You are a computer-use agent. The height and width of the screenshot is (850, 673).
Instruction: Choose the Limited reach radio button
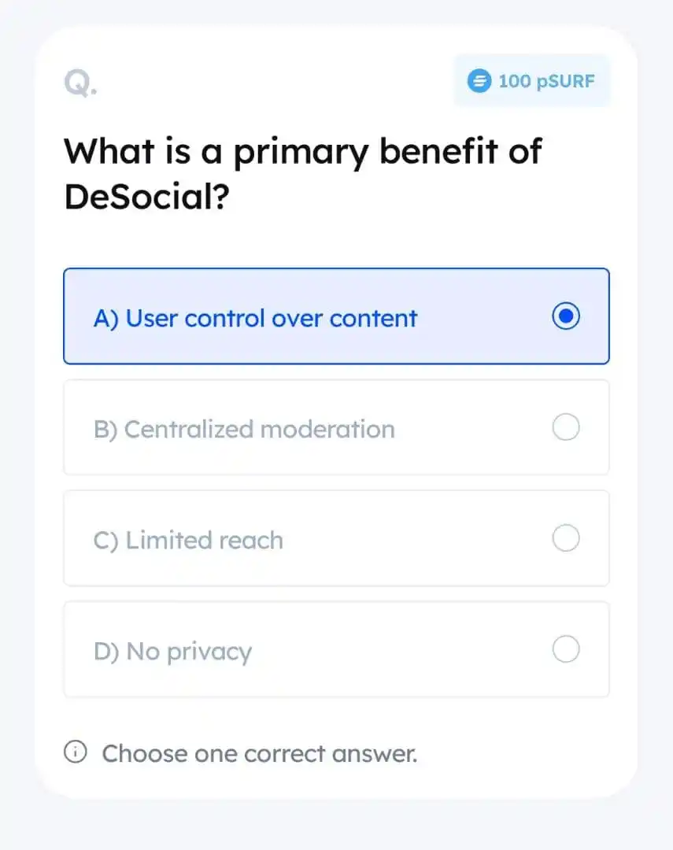(x=566, y=538)
